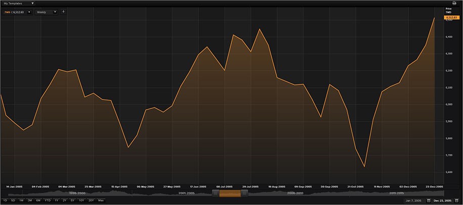The width and height of the screenshot is (463, 205).
Task: Select the 1Y time range
Action: [x=57, y=200]
